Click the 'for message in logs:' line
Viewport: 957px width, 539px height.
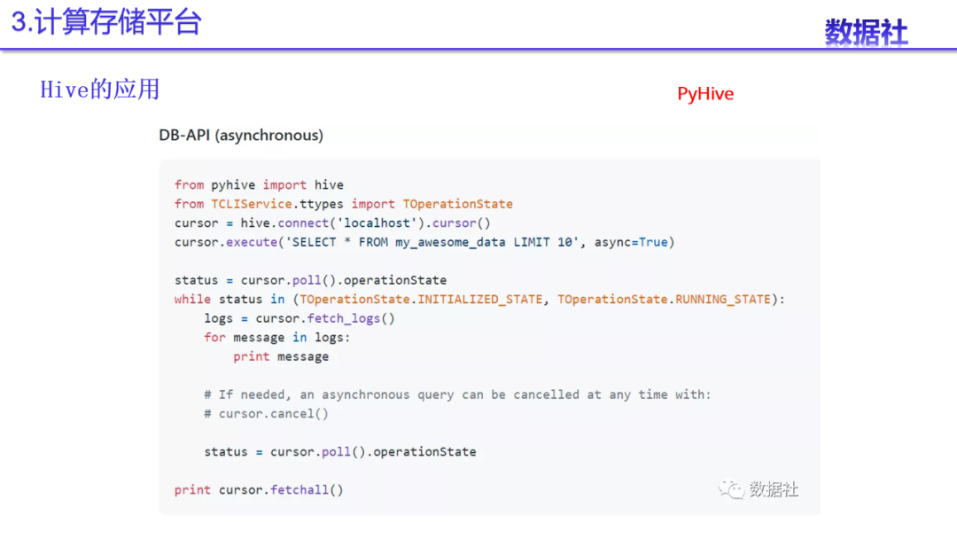click(x=277, y=338)
